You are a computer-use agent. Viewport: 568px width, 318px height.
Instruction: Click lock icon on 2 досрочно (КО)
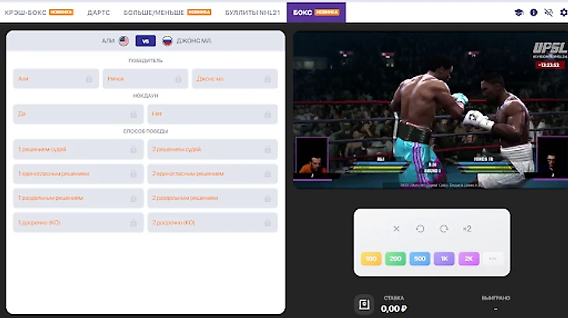pyautogui.click(x=268, y=223)
